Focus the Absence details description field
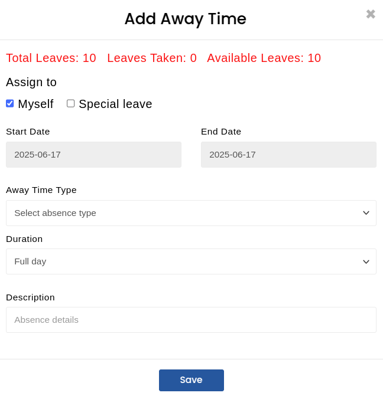The image size is (383, 396). (x=191, y=320)
